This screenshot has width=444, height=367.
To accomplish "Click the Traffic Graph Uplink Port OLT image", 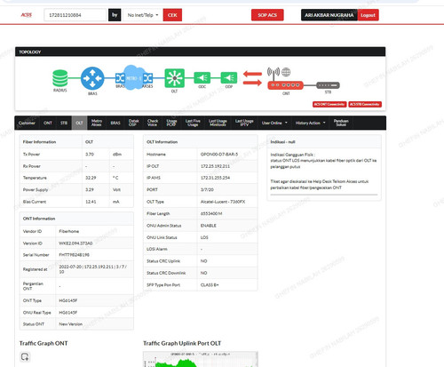I will [201, 359].
